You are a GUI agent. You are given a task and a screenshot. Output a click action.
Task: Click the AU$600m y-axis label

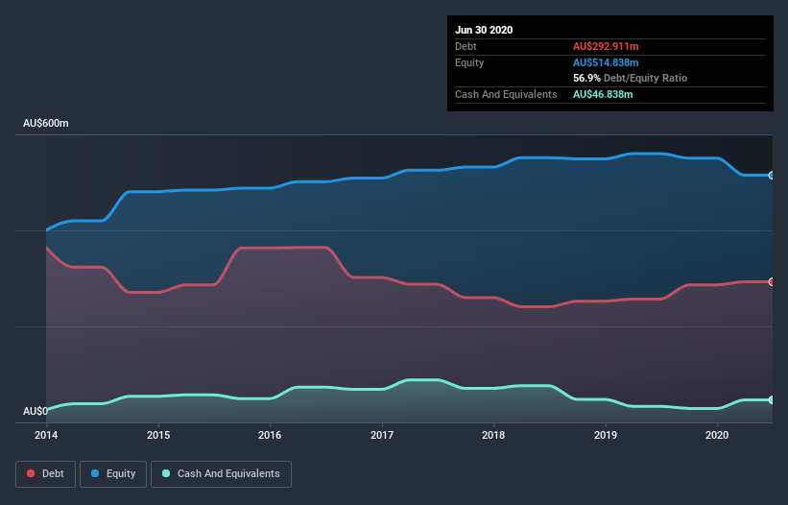[46, 123]
